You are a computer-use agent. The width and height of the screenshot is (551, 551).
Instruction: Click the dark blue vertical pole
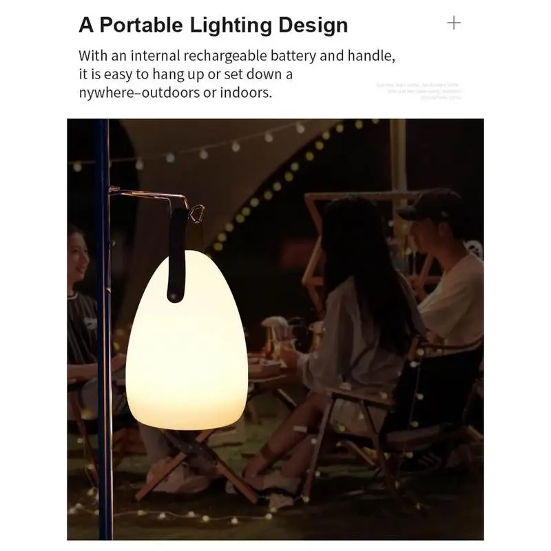pos(103,329)
